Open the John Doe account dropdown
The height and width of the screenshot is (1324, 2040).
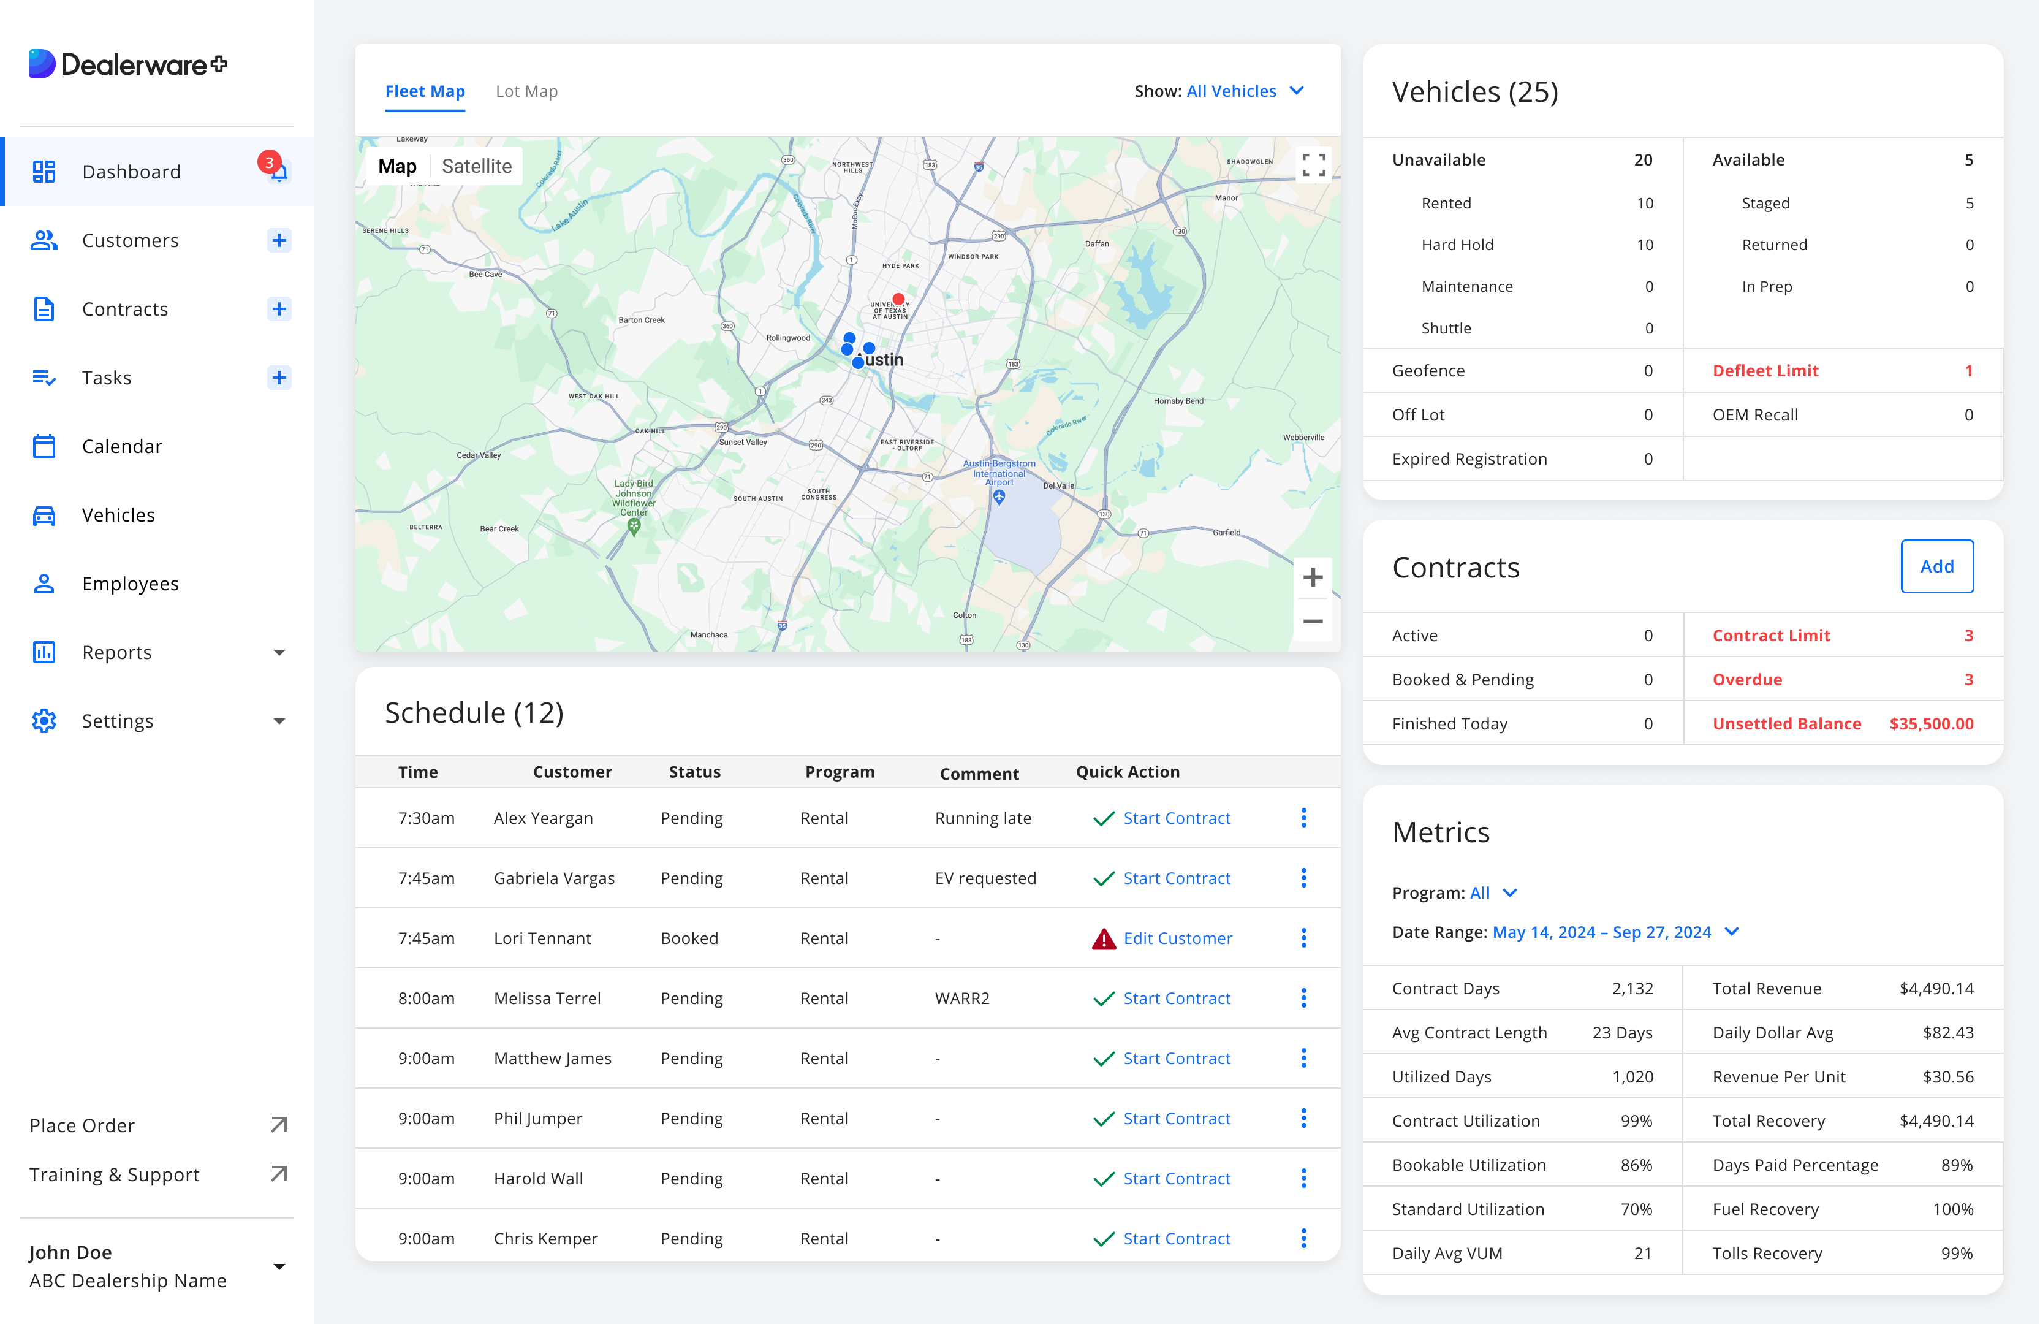point(279,1266)
